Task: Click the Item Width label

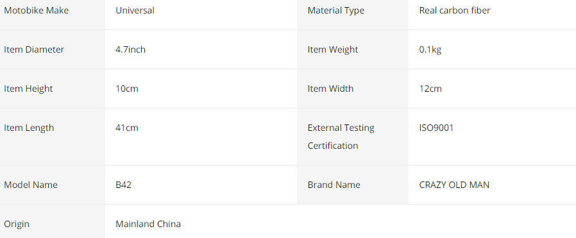Action: coord(330,89)
